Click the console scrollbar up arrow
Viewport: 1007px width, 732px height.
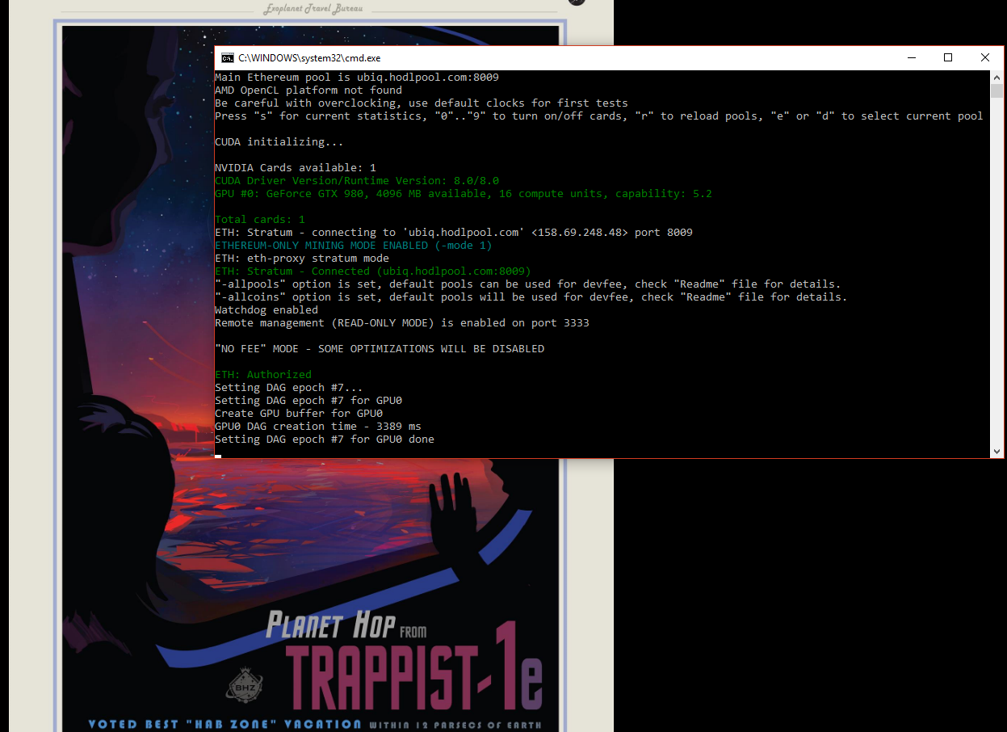(997, 77)
